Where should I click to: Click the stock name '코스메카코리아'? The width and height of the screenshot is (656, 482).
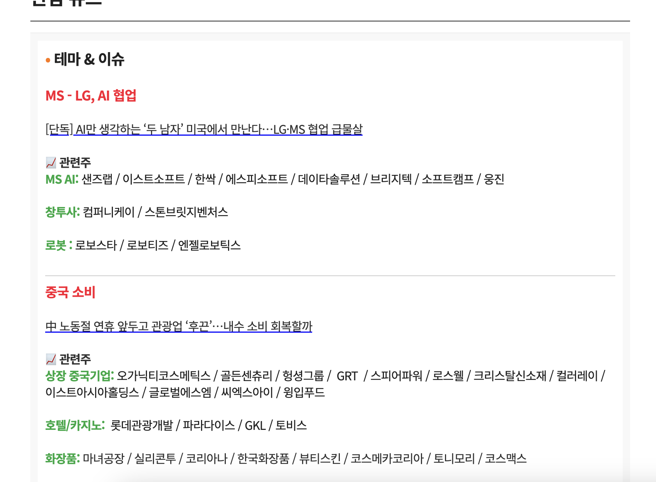(x=387, y=459)
